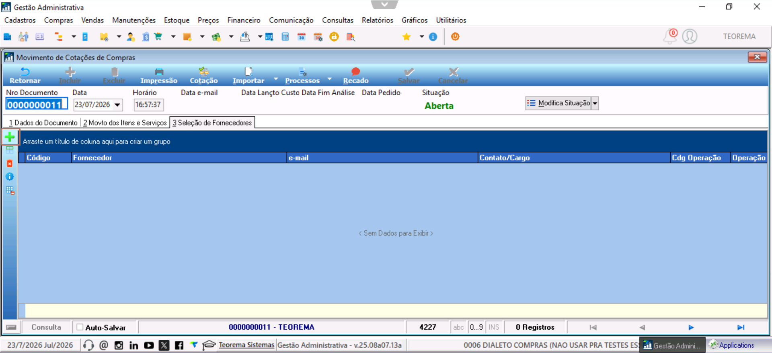Click the Nro Documento input field

[37, 105]
